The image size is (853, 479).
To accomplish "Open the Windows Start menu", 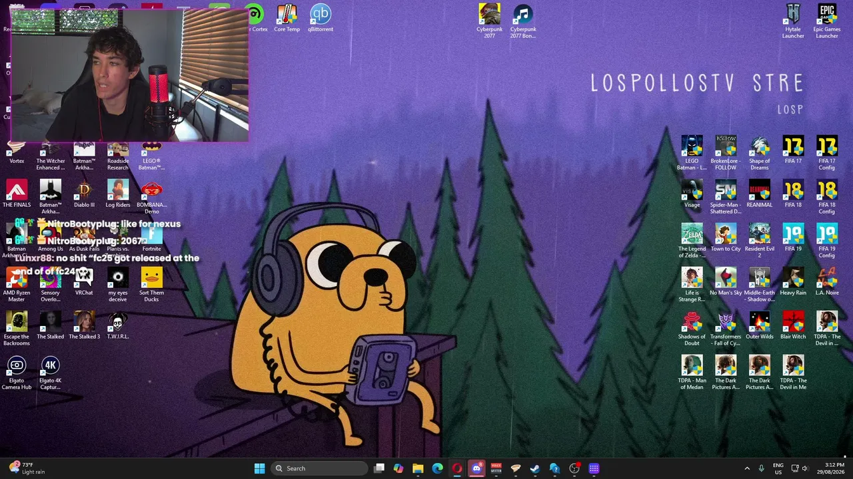I will pyautogui.click(x=259, y=468).
